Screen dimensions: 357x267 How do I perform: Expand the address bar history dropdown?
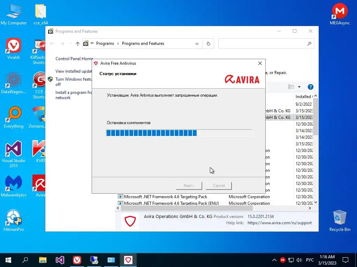[x=197, y=43]
